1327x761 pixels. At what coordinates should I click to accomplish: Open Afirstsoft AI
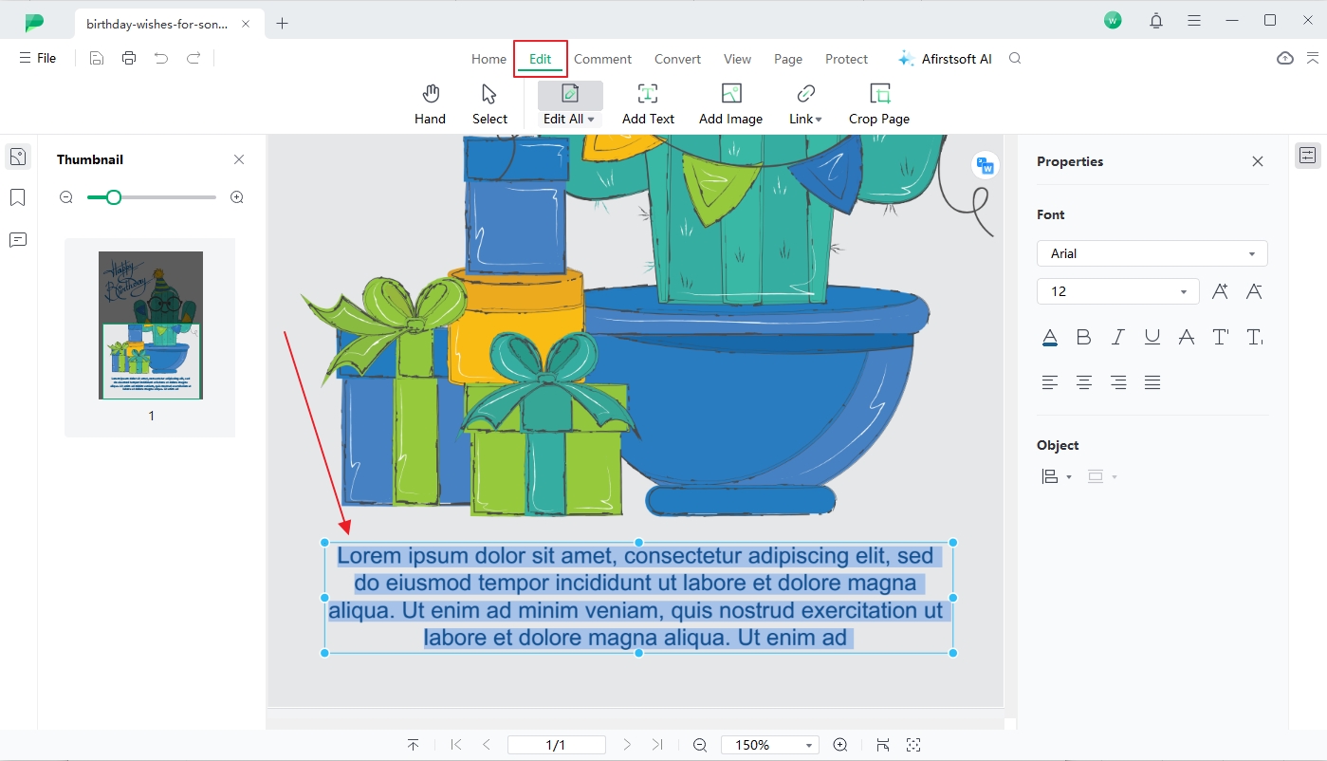[945, 59]
